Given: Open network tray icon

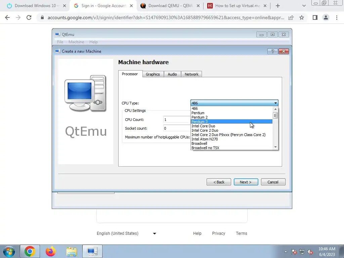Looking at the screenshot, I should [x=302, y=252].
